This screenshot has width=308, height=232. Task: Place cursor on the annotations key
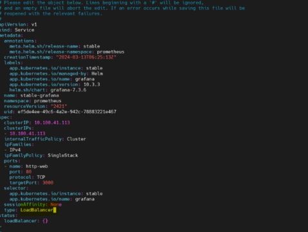pos(20,40)
